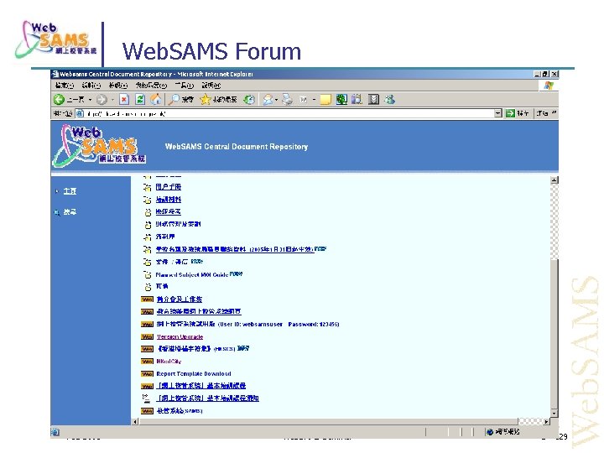Click the Internet zone globe in status bar
Image resolution: width=604 pixels, height=453 pixels.
tap(490, 432)
